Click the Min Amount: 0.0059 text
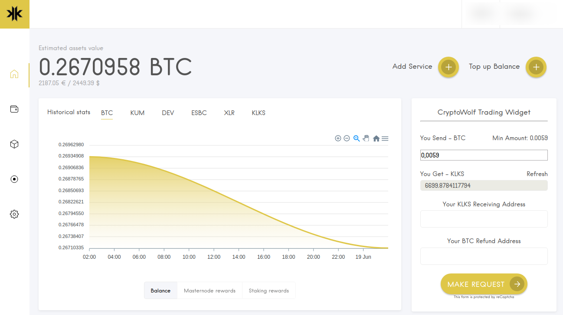 coord(520,138)
